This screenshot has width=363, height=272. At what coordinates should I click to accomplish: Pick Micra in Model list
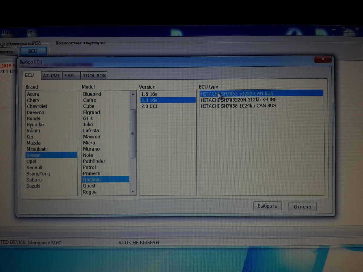[x=106, y=143]
